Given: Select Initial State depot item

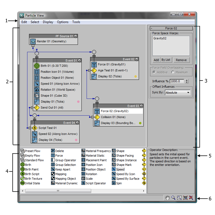Looking at the screenshot, I should [30, 183].
